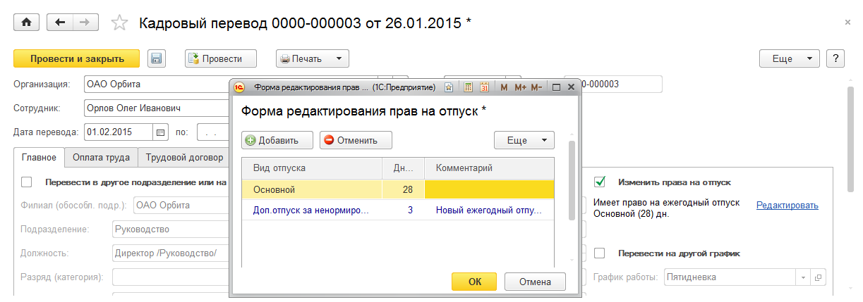Image resolution: width=863 pixels, height=302 pixels.
Task: Select the Доп.отпуск за ненормиро… row
Action: coord(398,210)
